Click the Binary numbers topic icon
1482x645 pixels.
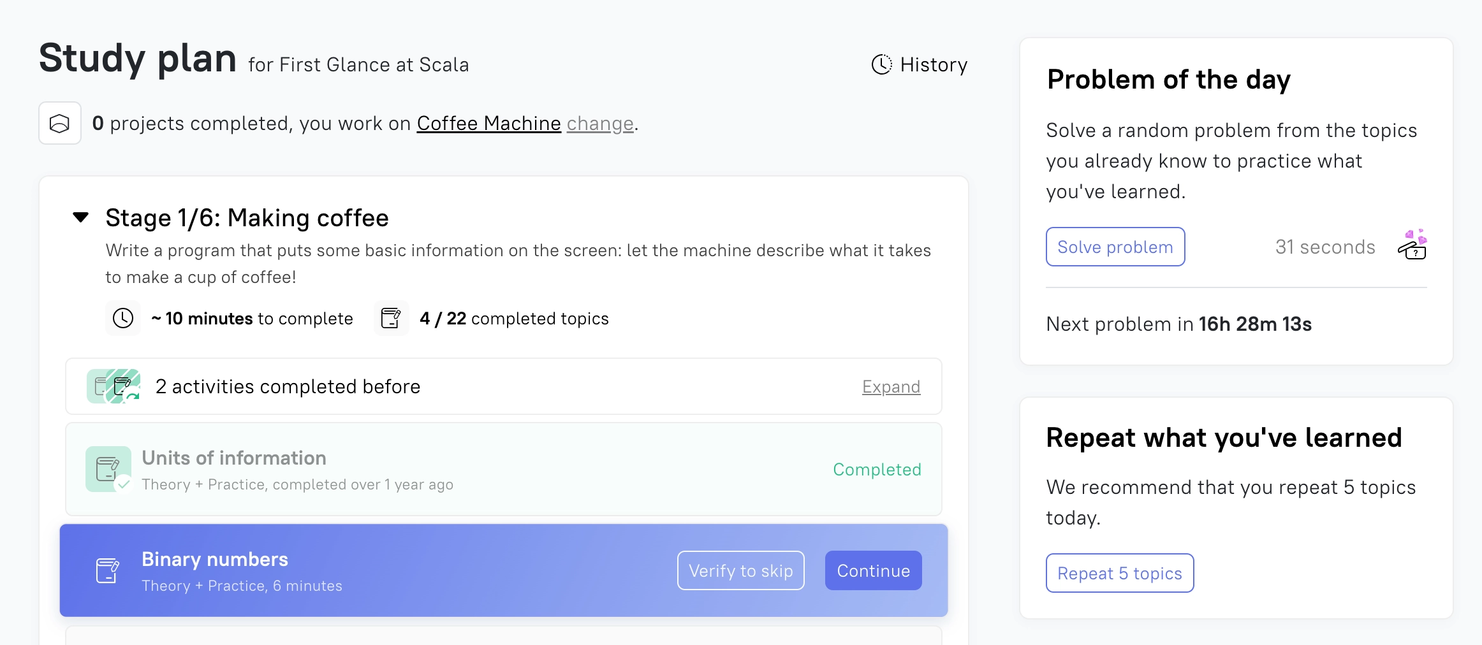[x=108, y=570]
